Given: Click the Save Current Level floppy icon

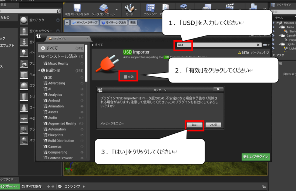Looking at the screenshot, I should click(x=77, y=8).
